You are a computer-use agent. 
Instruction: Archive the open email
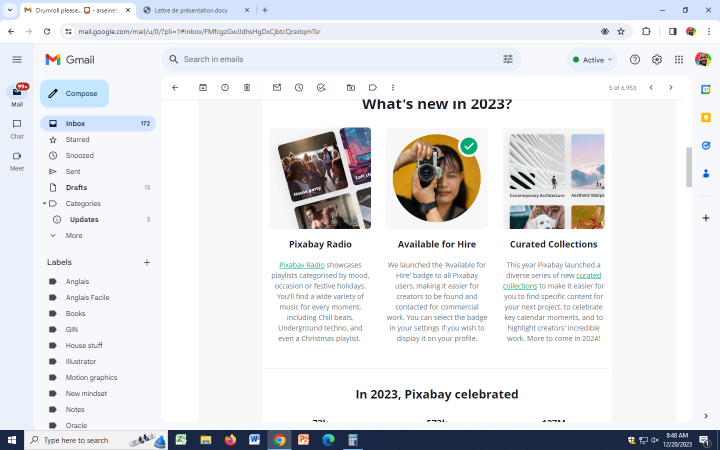[203, 87]
